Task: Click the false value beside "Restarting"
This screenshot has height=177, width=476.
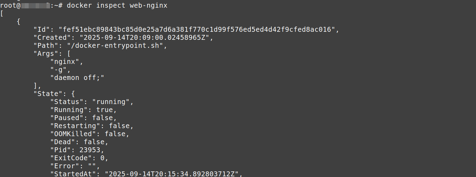Action: [x=119, y=126]
